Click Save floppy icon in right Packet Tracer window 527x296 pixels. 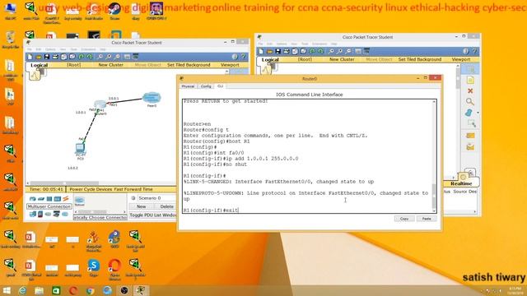[x=278, y=51]
